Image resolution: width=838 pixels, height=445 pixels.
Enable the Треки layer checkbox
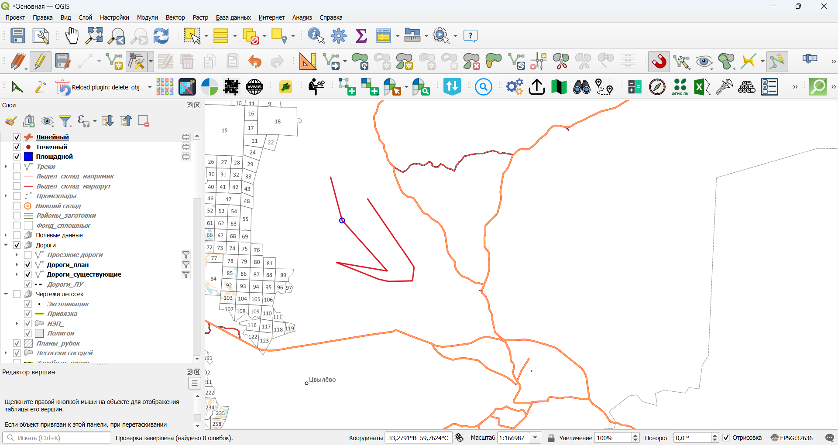[x=17, y=167]
